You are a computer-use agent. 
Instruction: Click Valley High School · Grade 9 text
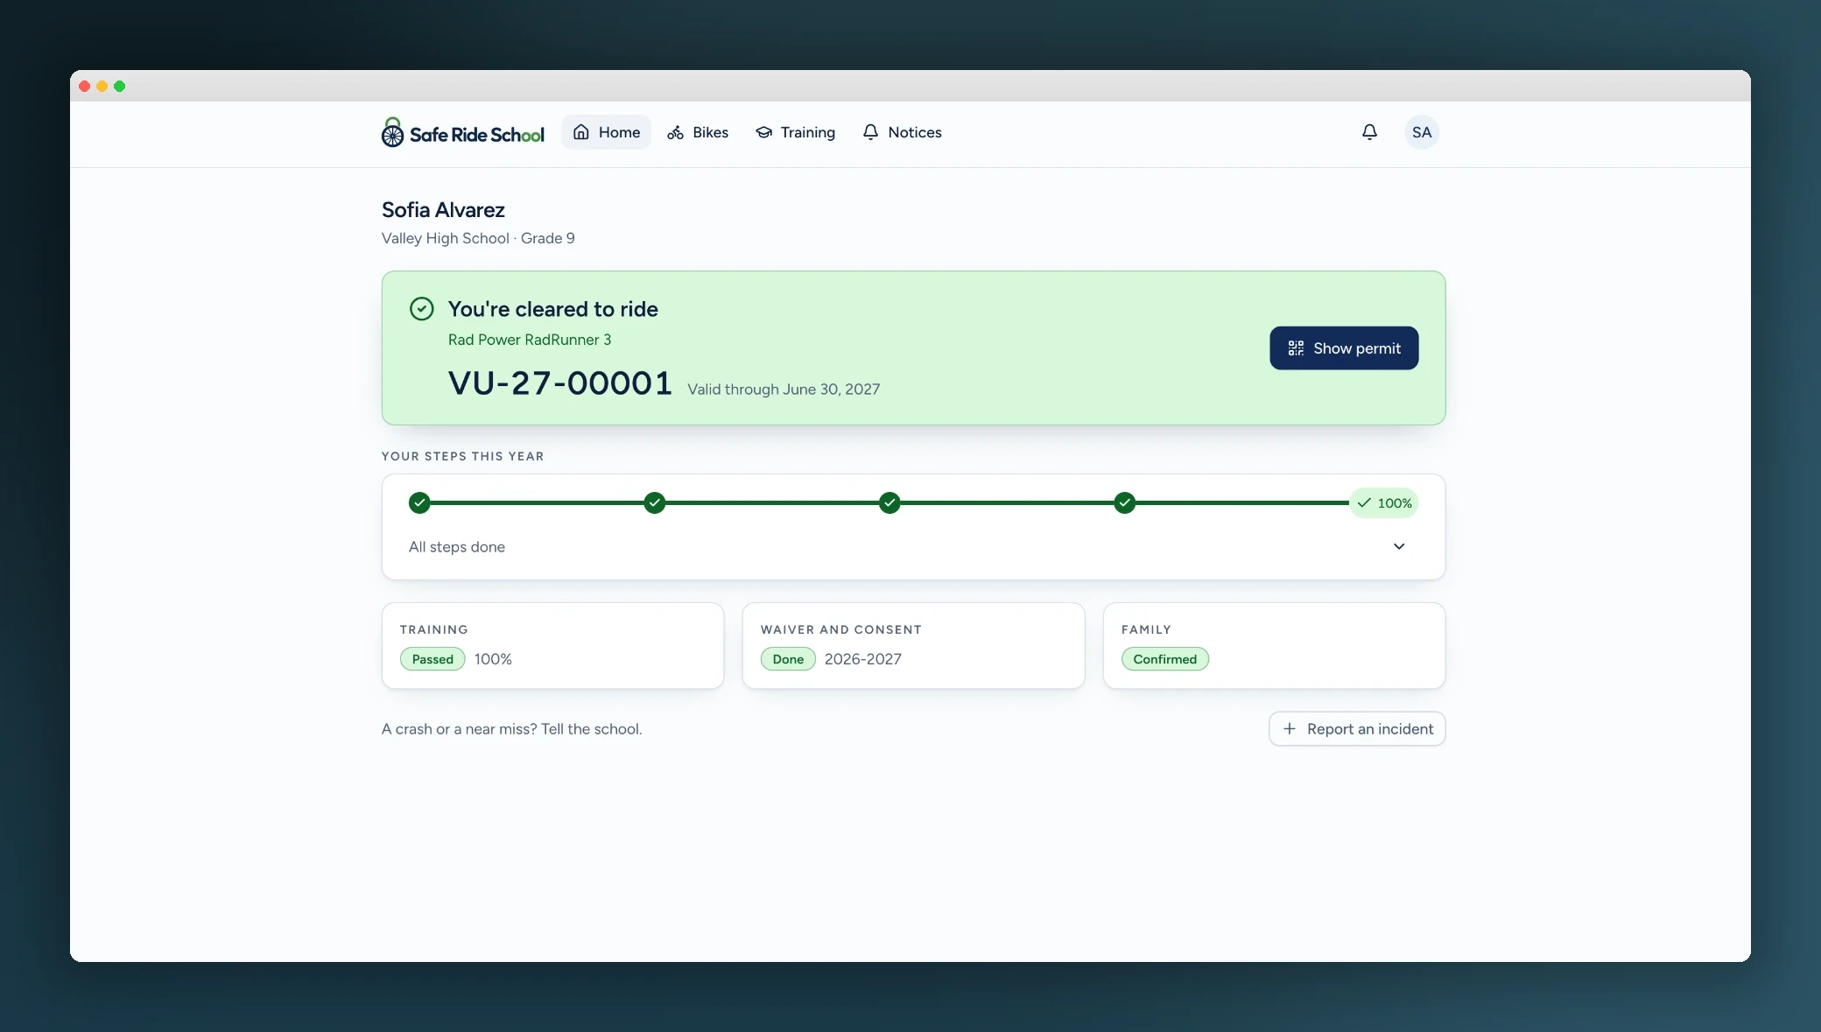[x=478, y=238]
